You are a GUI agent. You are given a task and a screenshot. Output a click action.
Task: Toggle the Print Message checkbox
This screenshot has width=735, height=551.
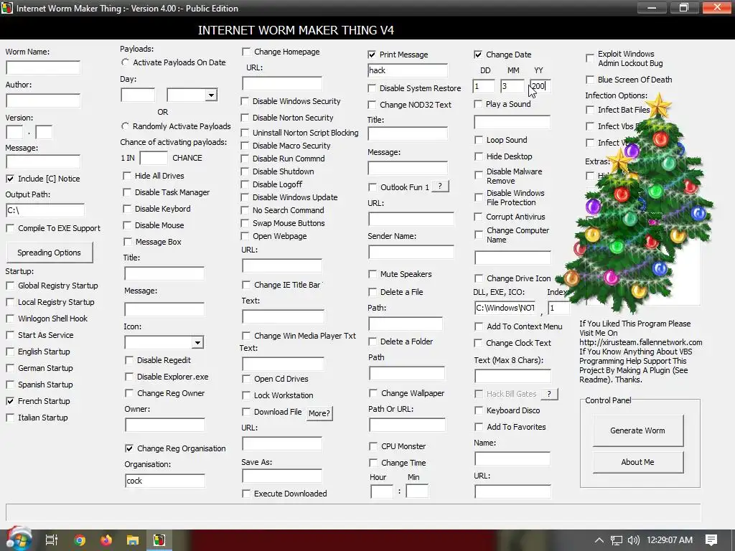click(372, 55)
